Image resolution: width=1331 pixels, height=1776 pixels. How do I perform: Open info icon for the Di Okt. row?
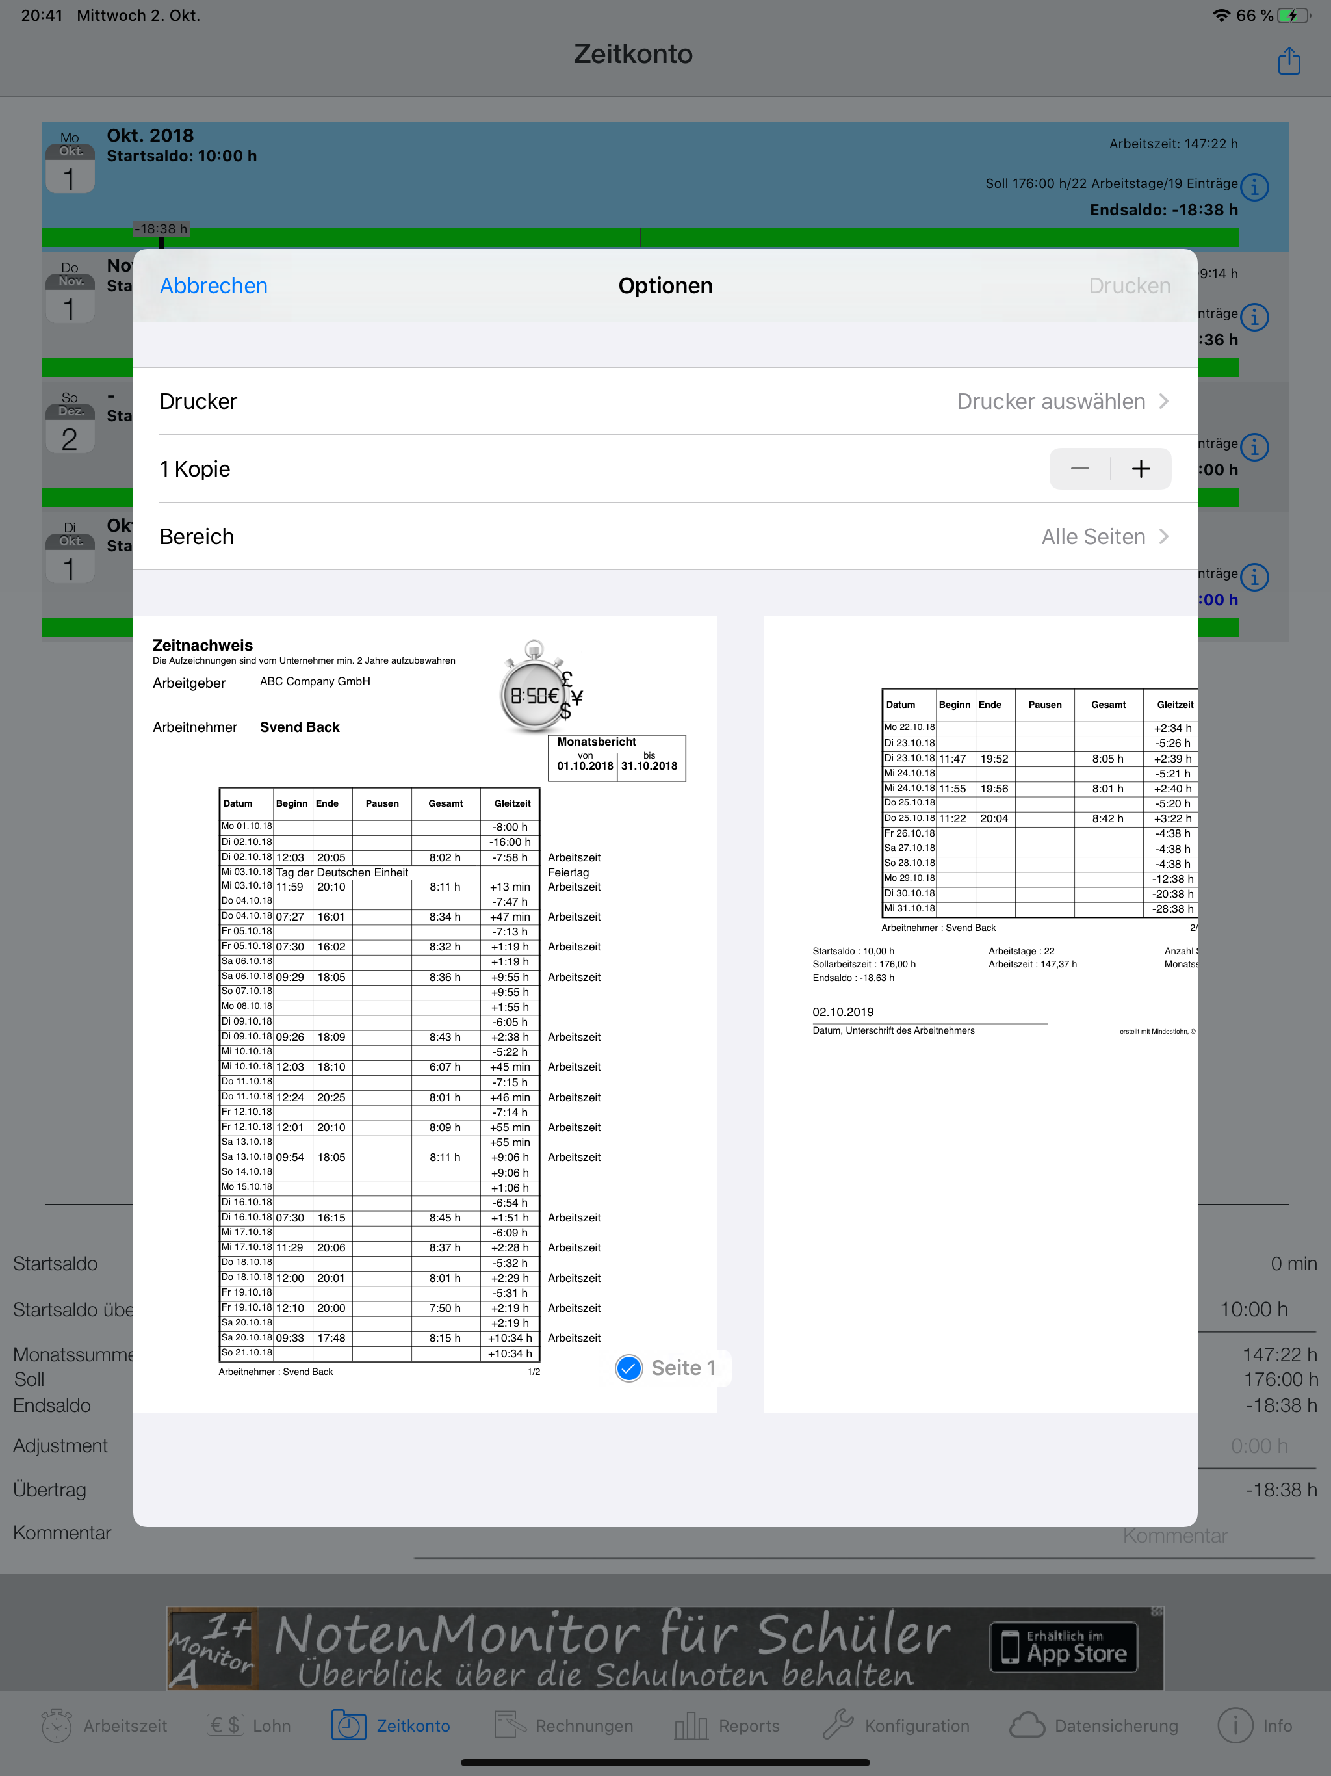[1254, 577]
